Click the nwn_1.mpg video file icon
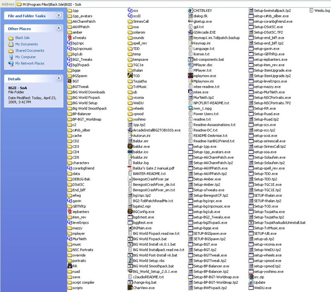 (x=190, y=108)
